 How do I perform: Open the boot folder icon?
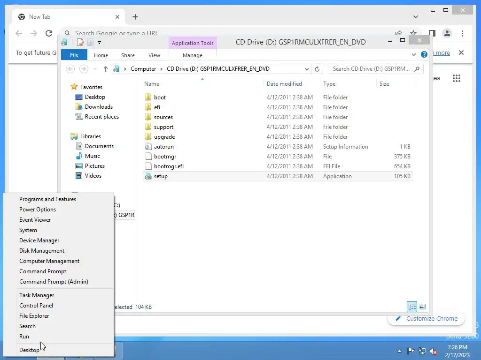click(148, 97)
